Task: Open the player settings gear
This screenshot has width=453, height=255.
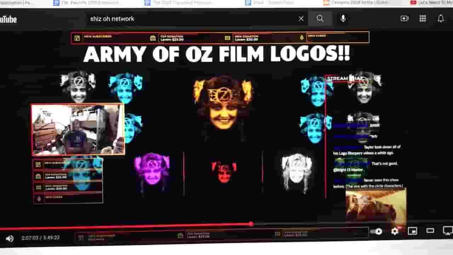Action: point(395,232)
